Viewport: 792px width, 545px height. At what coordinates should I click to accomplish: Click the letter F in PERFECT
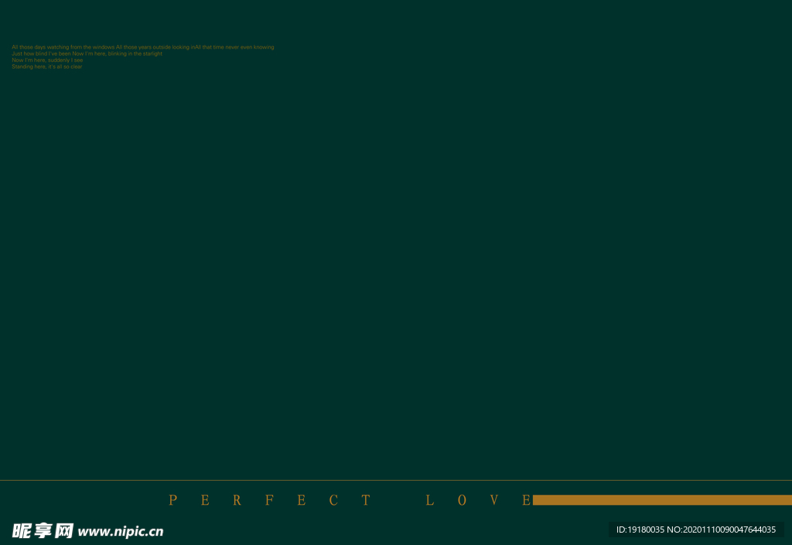pos(269,500)
